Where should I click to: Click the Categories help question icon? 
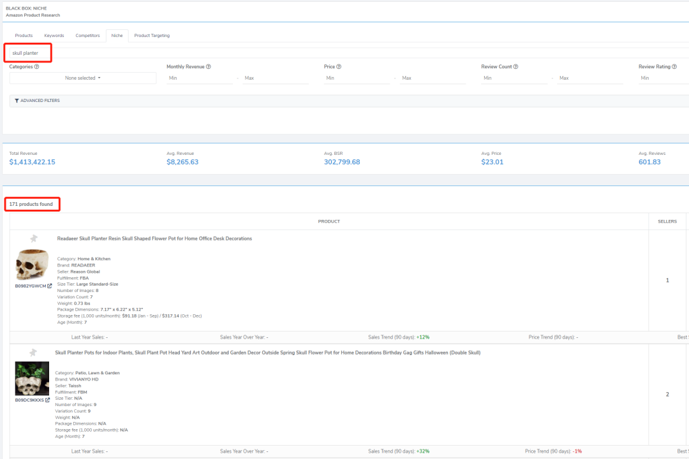pos(36,66)
